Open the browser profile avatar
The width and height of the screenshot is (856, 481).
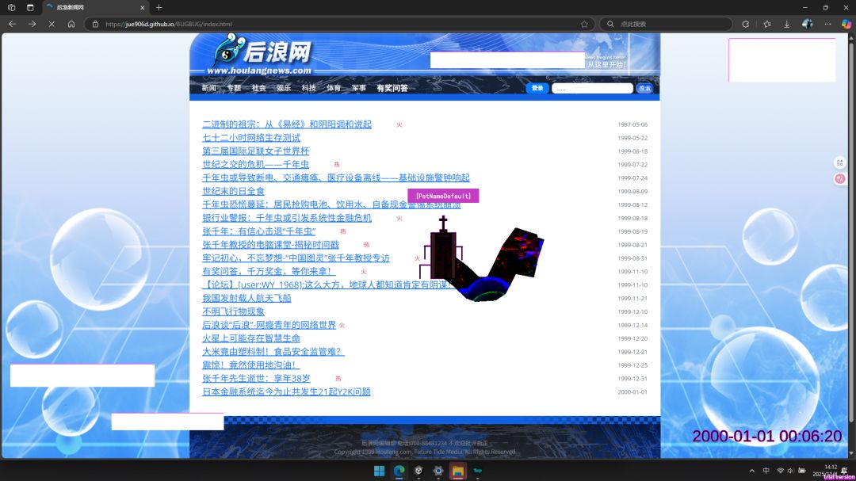coord(808,24)
